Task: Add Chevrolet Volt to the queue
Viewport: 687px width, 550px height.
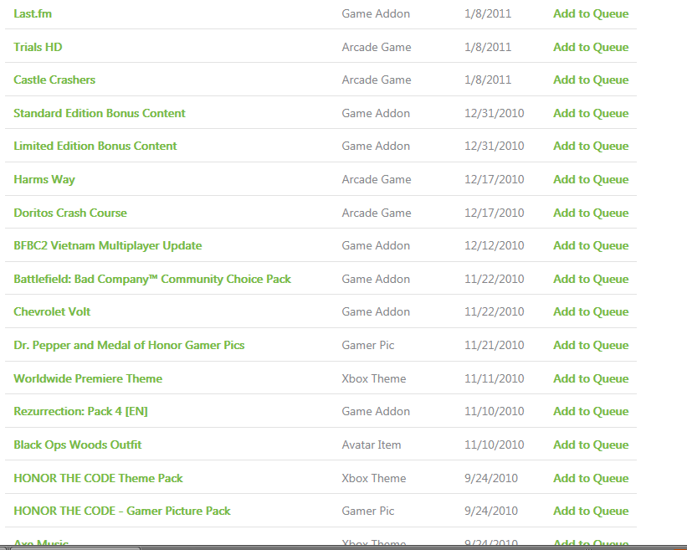Action: 591,311
